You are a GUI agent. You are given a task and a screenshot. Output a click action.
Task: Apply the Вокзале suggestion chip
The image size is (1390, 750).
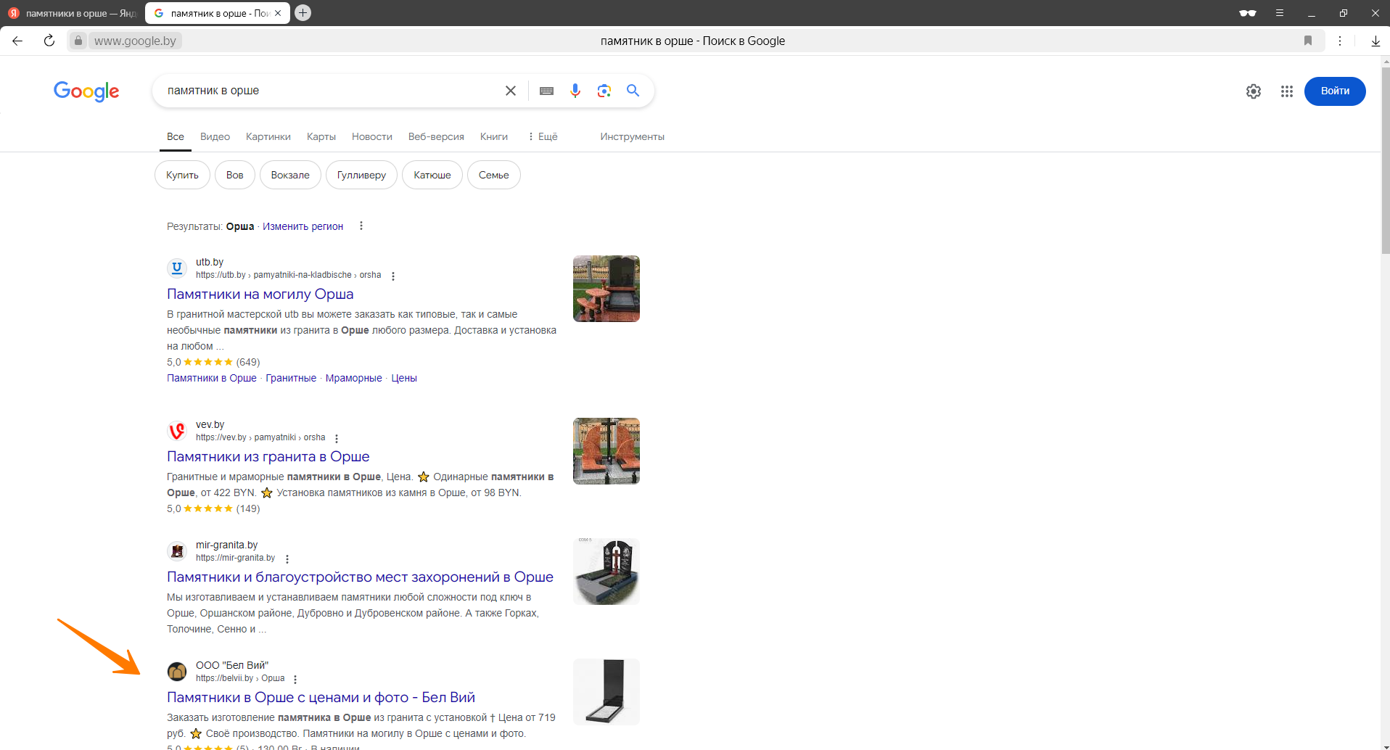click(x=290, y=175)
